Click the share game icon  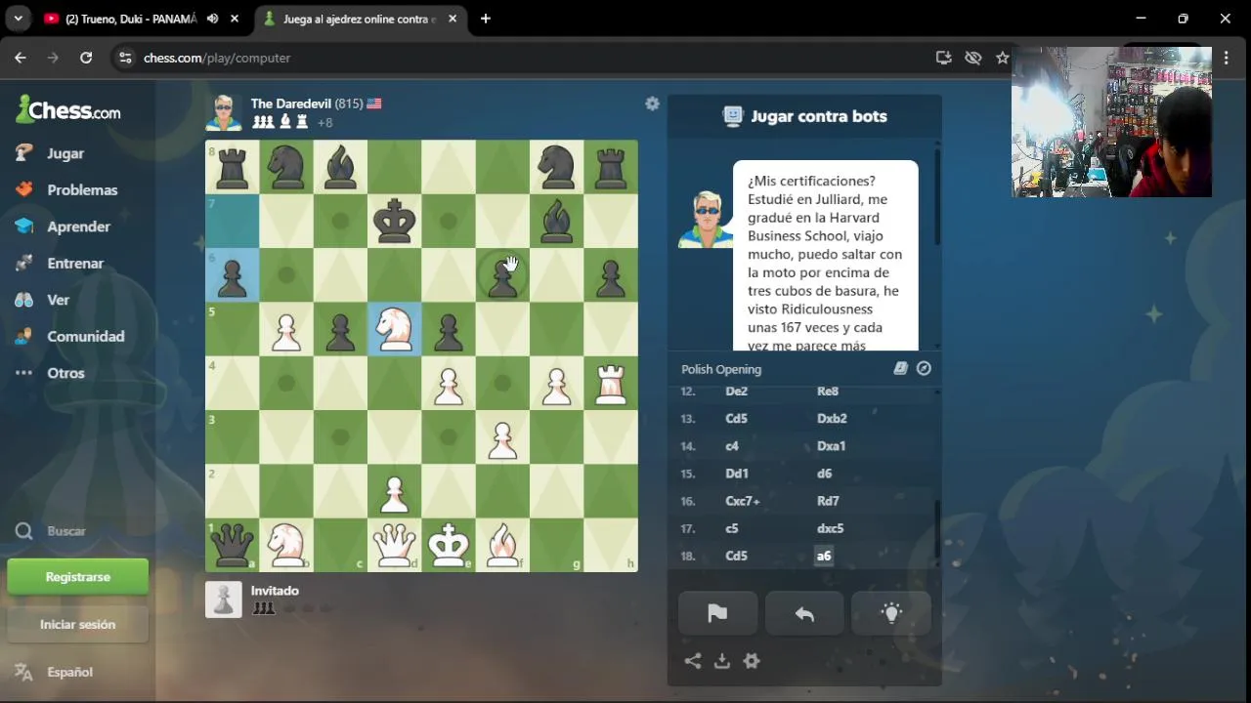[x=693, y=661]
